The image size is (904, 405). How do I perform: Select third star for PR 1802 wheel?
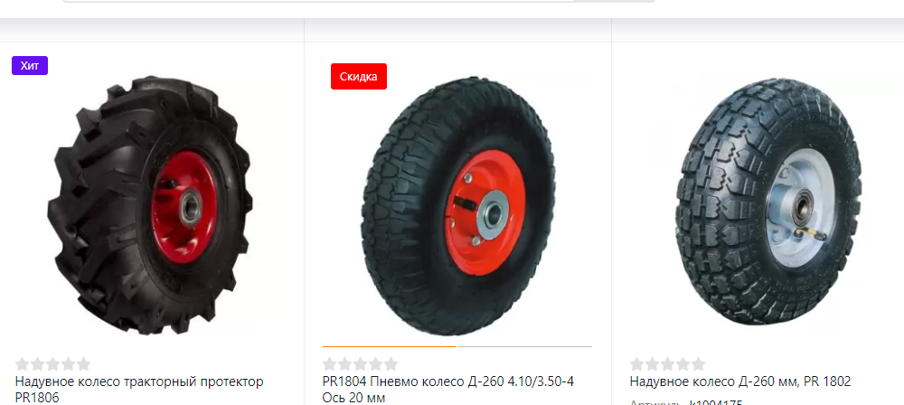[x=668, y=364]
